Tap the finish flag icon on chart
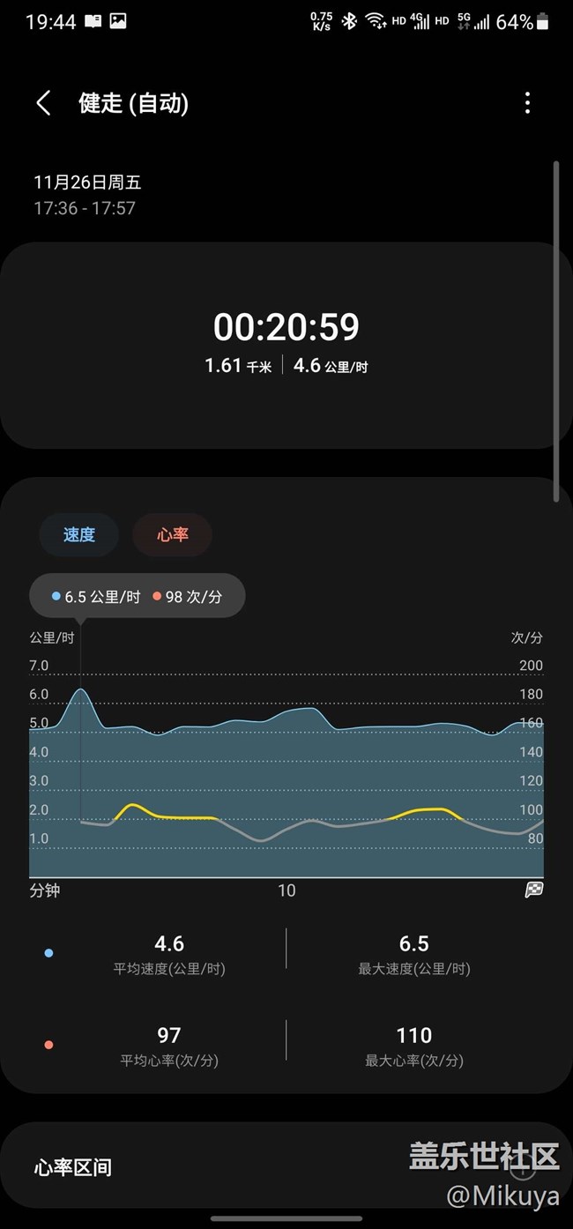 click(x=534, y=890)
